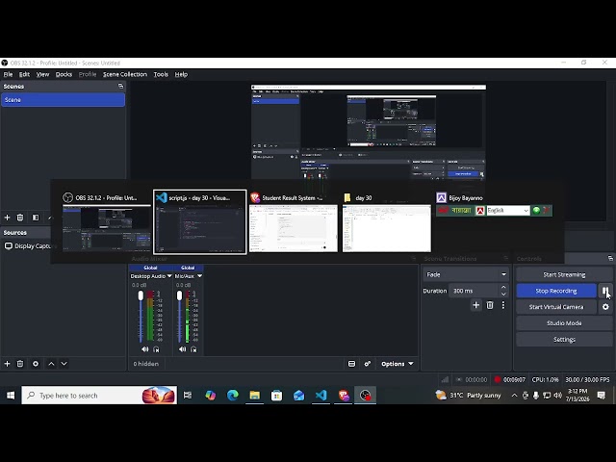
Task: Delete the source using the Sources trash icon
Action: point(20,364)
